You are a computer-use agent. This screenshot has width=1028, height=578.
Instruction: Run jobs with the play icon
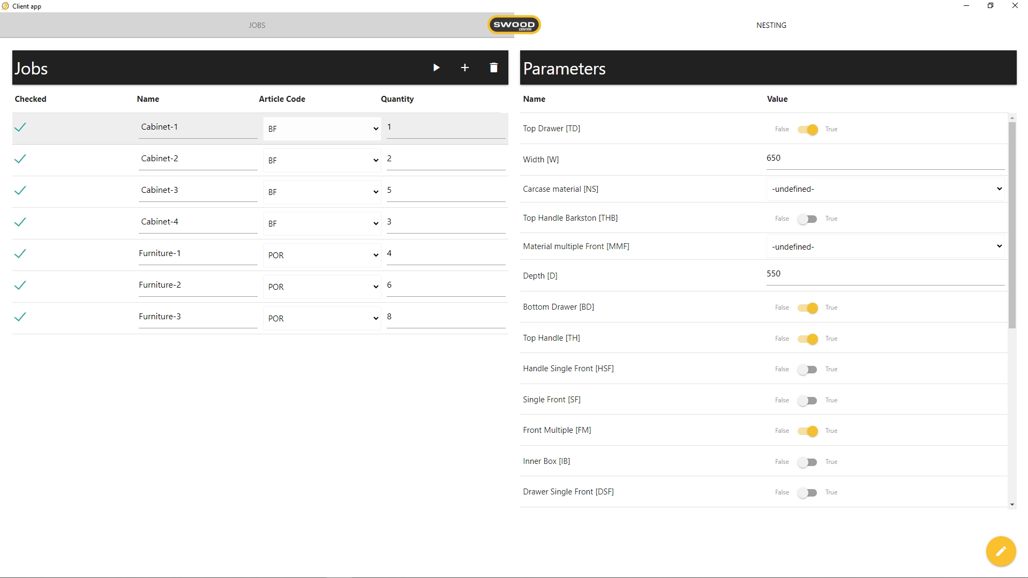[x=436, y=67]
